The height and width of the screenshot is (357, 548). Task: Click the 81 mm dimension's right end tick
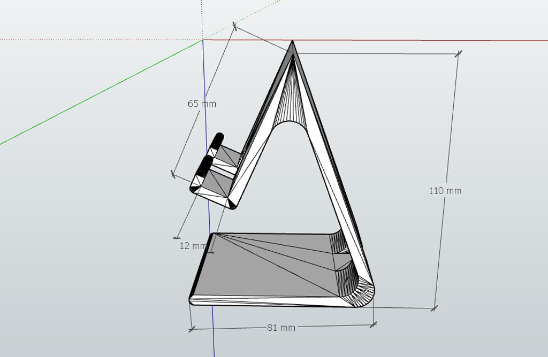pos(374,324)
